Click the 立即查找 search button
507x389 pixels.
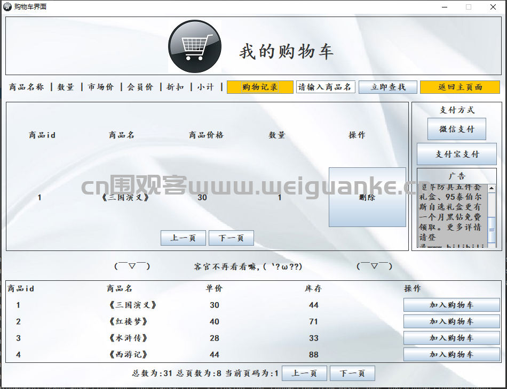388,87
